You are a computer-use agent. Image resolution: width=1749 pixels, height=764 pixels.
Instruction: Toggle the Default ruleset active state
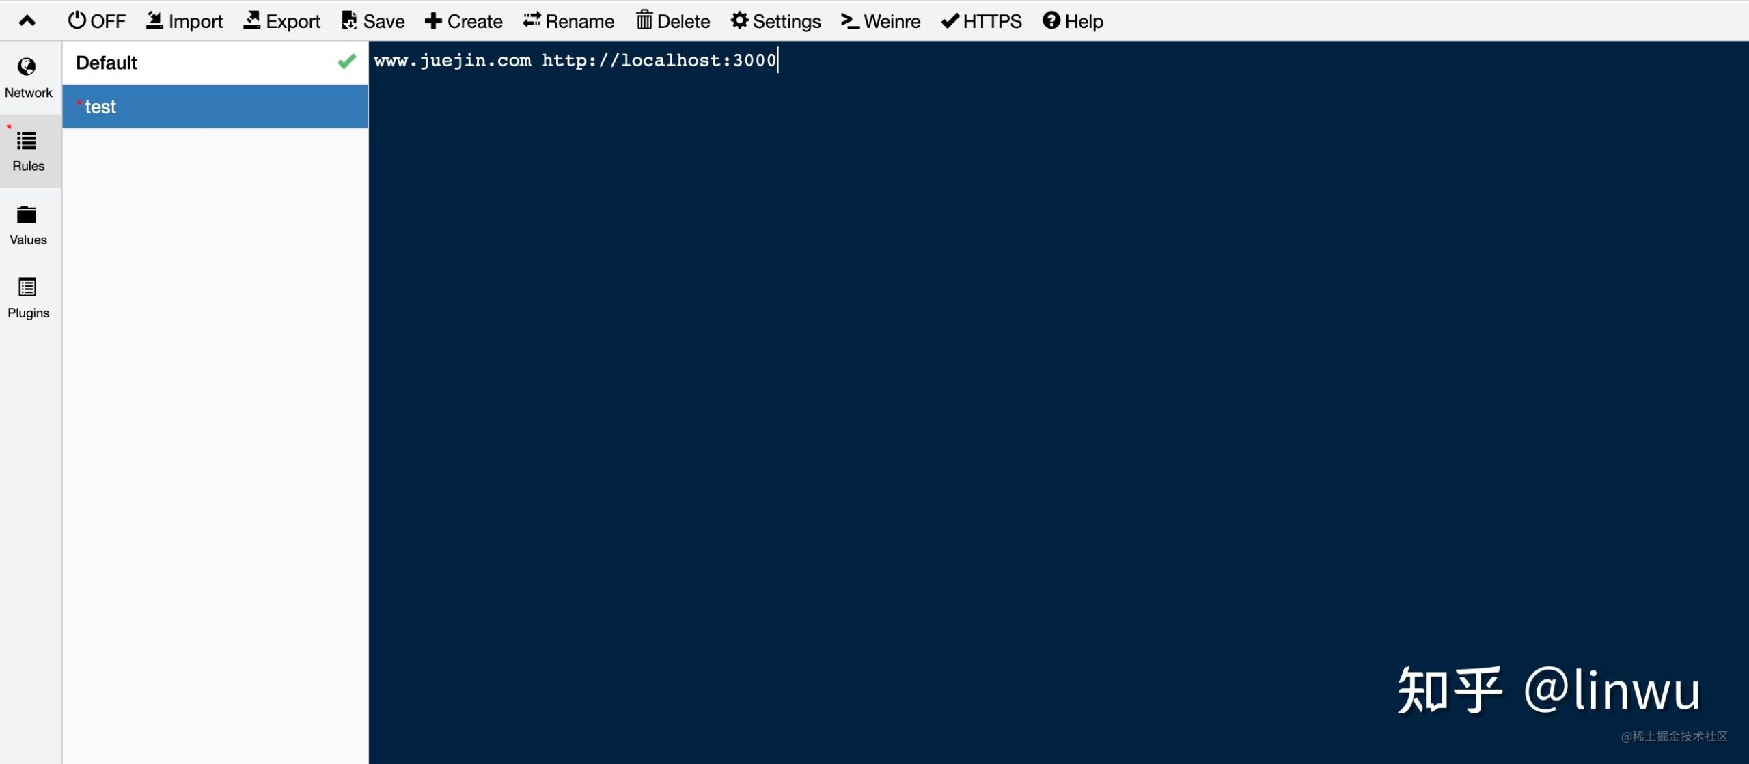tap(349, 62)
